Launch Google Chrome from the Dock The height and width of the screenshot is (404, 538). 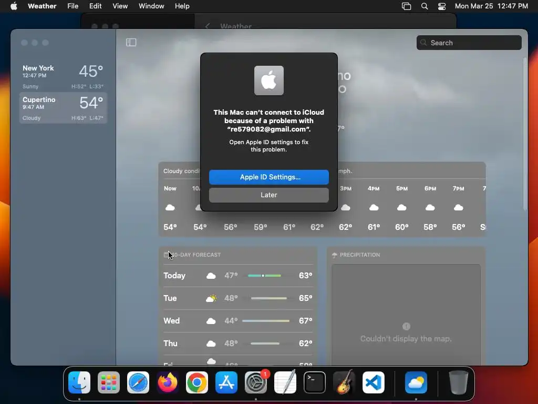(x=197, y=382)
